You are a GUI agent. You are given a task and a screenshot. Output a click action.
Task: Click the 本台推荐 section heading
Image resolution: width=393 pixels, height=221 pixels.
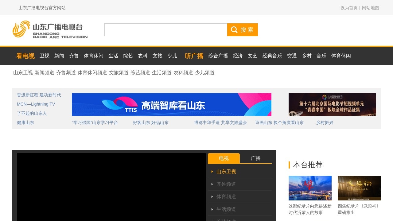point(308,165)
